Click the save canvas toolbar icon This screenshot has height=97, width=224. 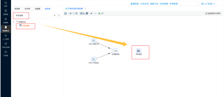tap(66, 13)
